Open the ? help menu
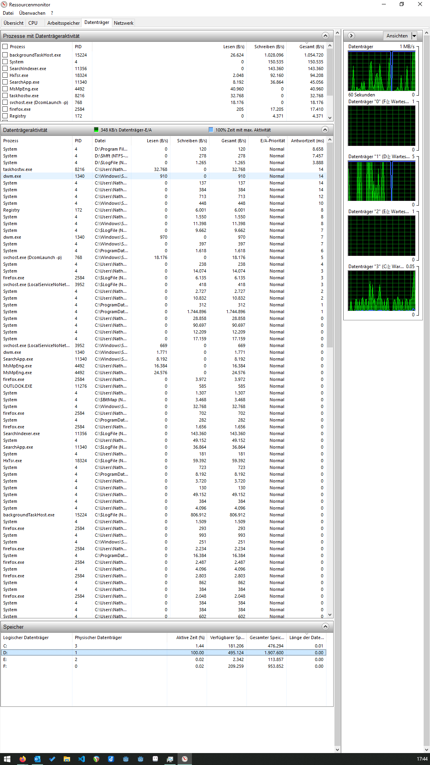The width and height of the screenshot is (430, 765). pyautogui.click(x=52, y=13)
